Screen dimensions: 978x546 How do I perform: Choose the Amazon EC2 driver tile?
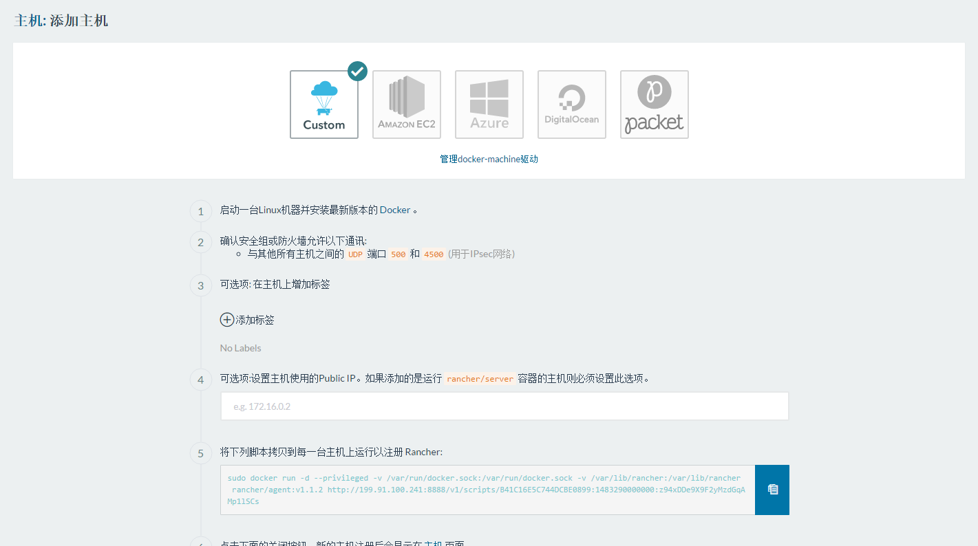point(407,105)
